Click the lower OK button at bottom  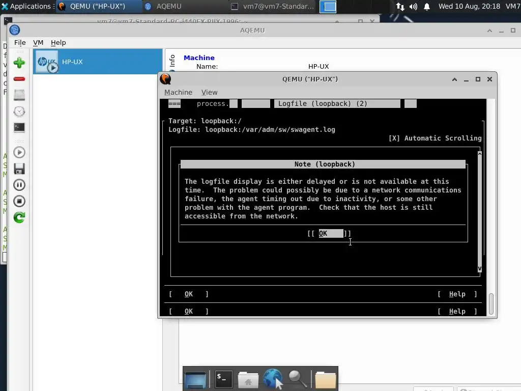pos(188,311)
